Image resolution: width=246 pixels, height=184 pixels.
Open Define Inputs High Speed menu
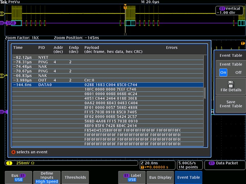[x=46, y=177]
